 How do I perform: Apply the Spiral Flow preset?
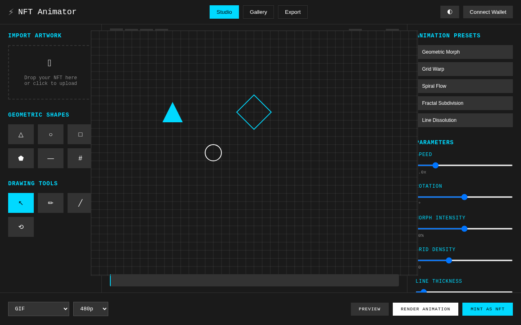pos(465,86)
